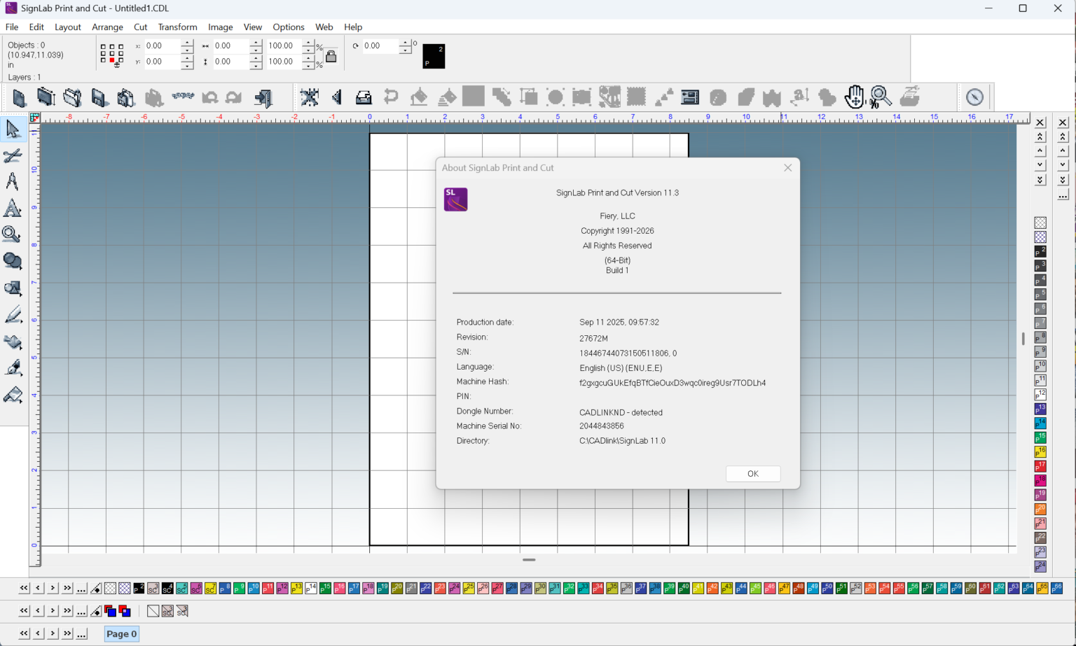Click the New document icon
Viewport: 1076px width, 646px height.
coord(20,98)
